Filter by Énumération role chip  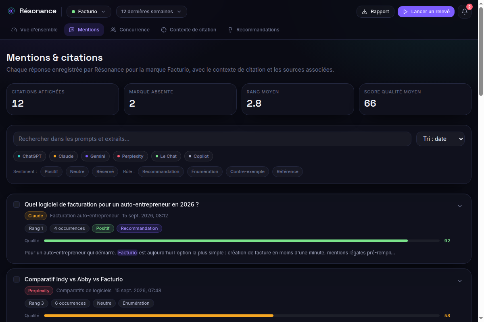pos(205,171)
